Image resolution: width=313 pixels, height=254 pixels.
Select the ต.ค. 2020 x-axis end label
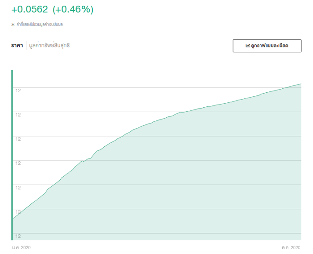tap(291, 248)
